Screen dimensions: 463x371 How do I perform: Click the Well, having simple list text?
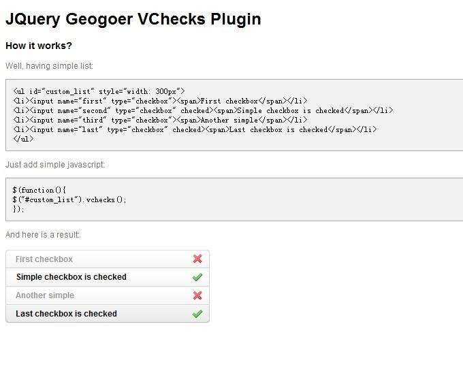point(49,66)
